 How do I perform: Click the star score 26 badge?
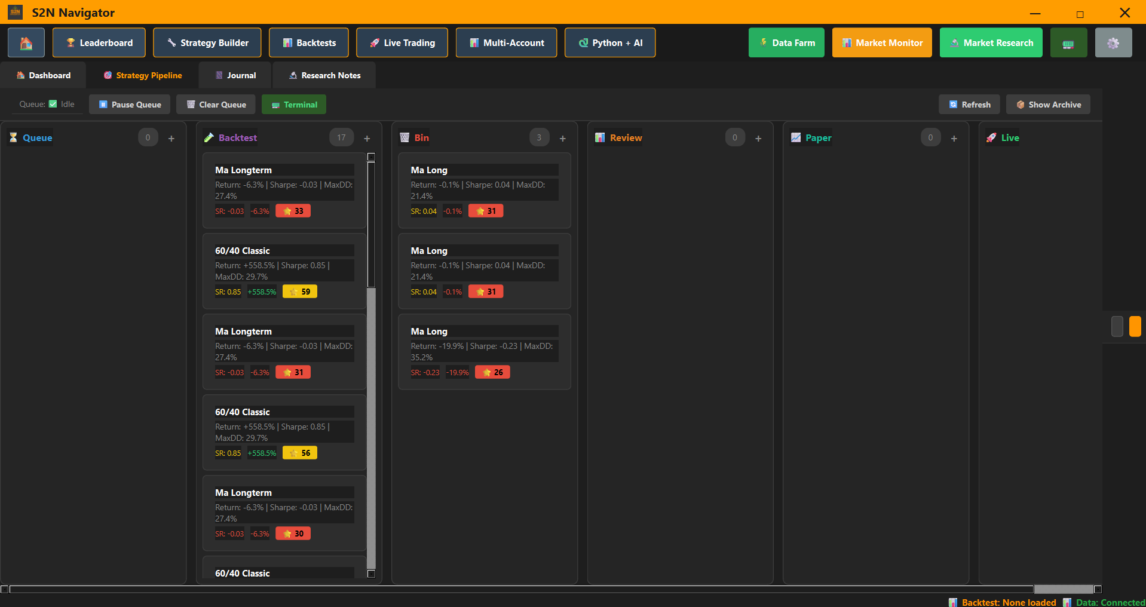point(492,372)
